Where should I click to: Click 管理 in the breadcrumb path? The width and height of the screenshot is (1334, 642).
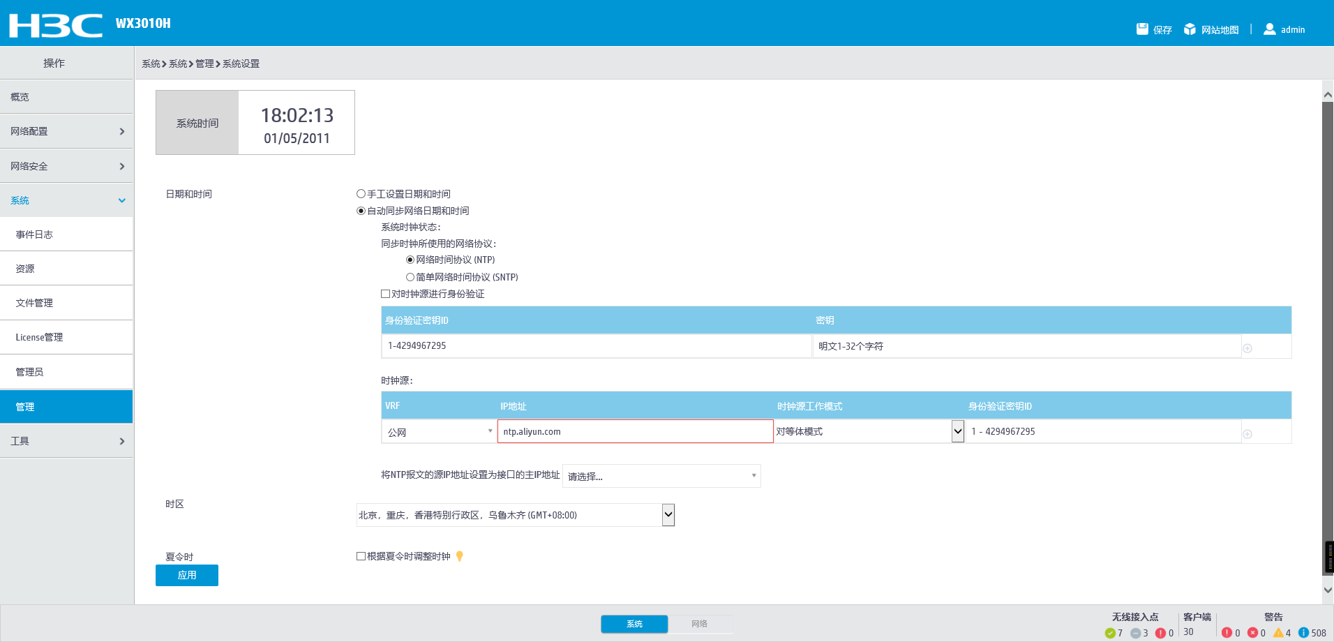[x=204, y=64]
